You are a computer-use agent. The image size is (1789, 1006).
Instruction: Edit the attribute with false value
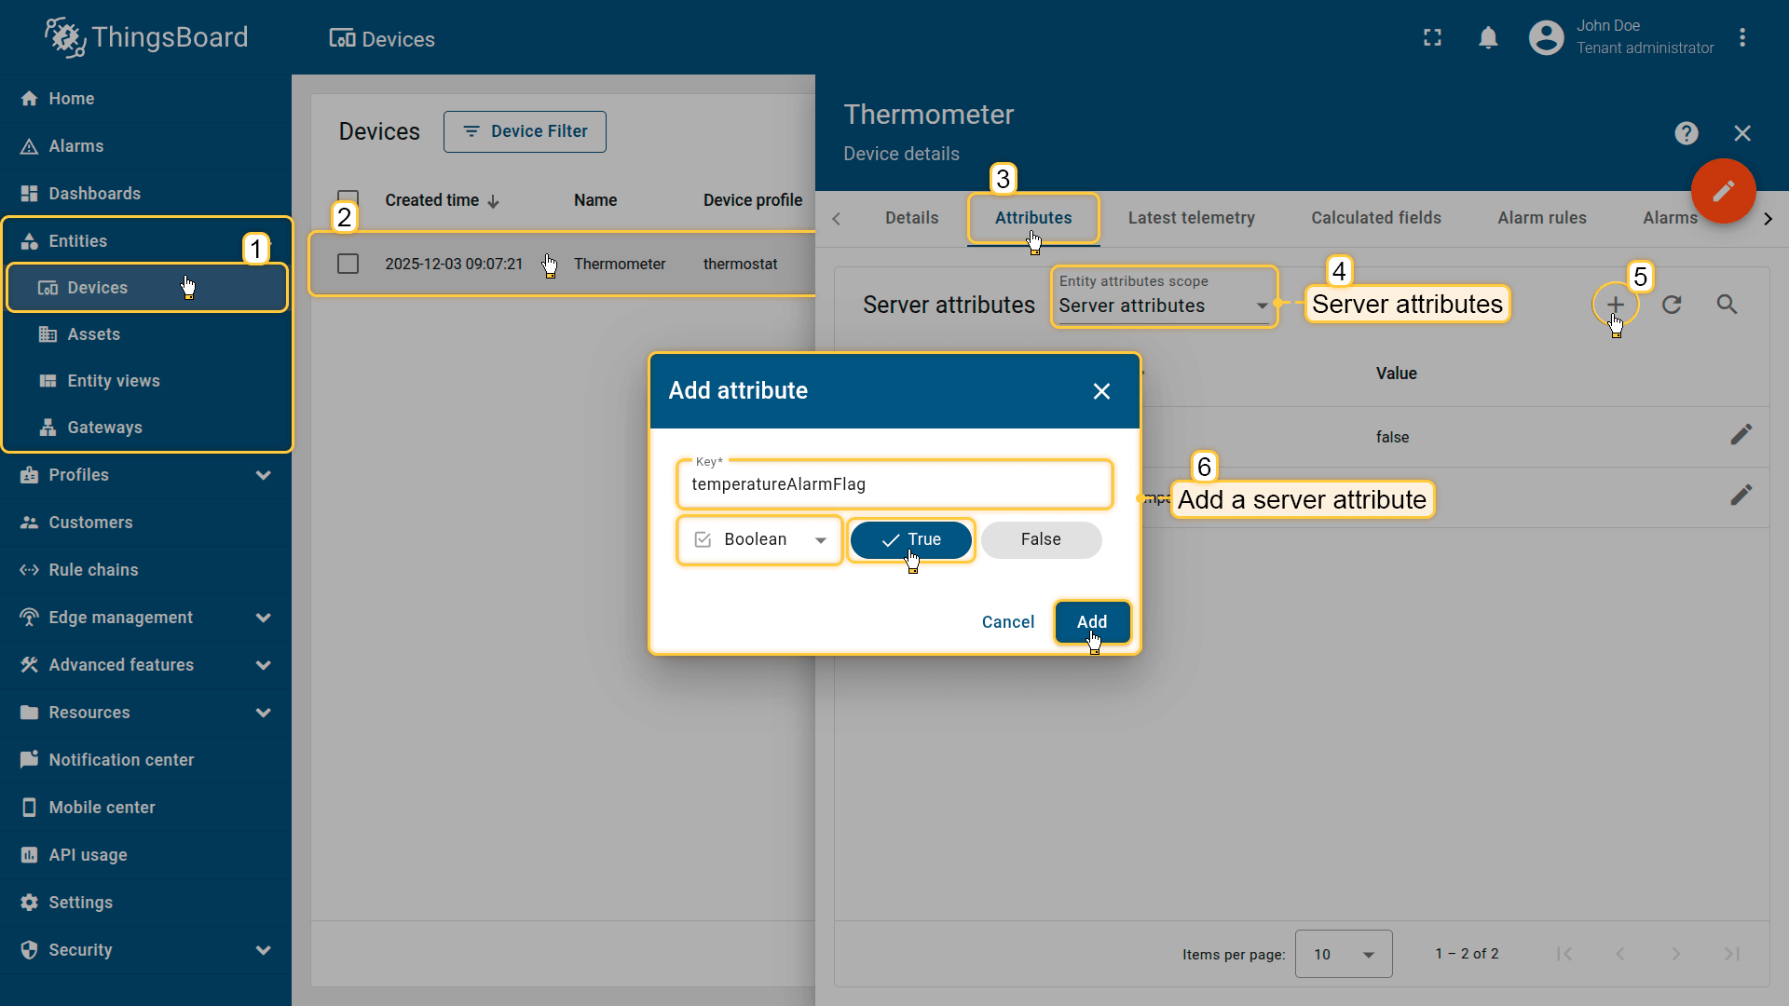pyautogui.click(x=1741, y=435)
